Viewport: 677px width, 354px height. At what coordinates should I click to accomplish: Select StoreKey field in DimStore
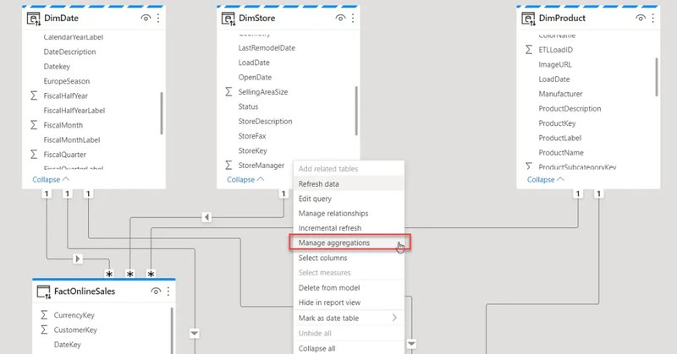[252, 150]
